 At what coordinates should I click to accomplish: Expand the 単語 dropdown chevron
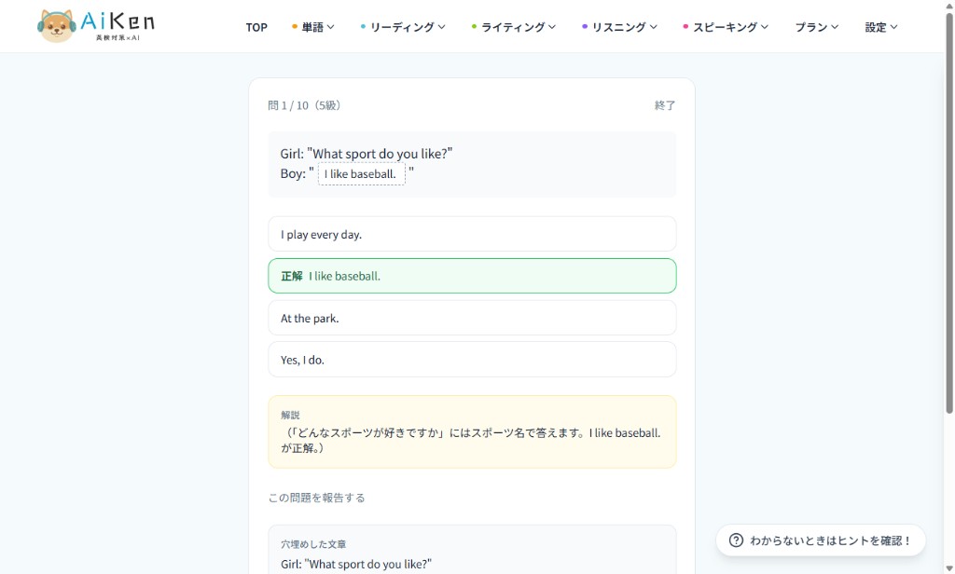coord(331,27)
